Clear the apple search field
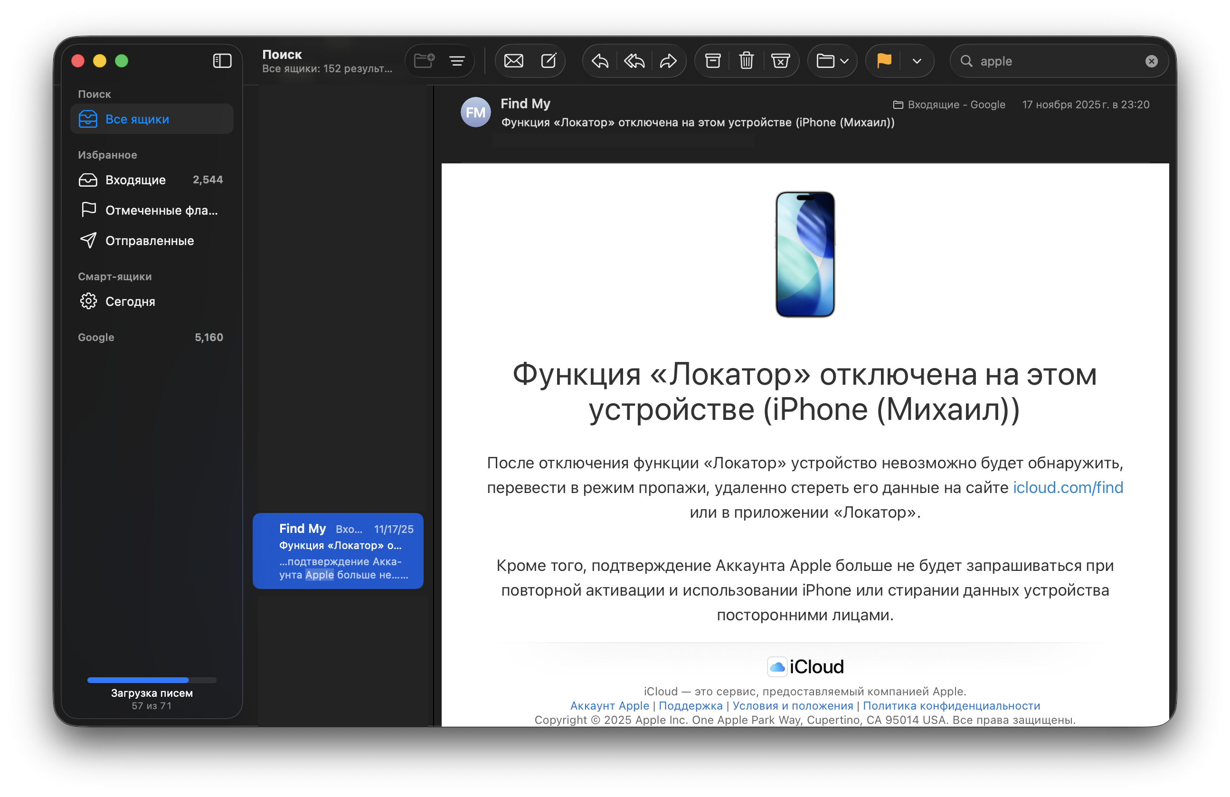 click(1152, 61)
